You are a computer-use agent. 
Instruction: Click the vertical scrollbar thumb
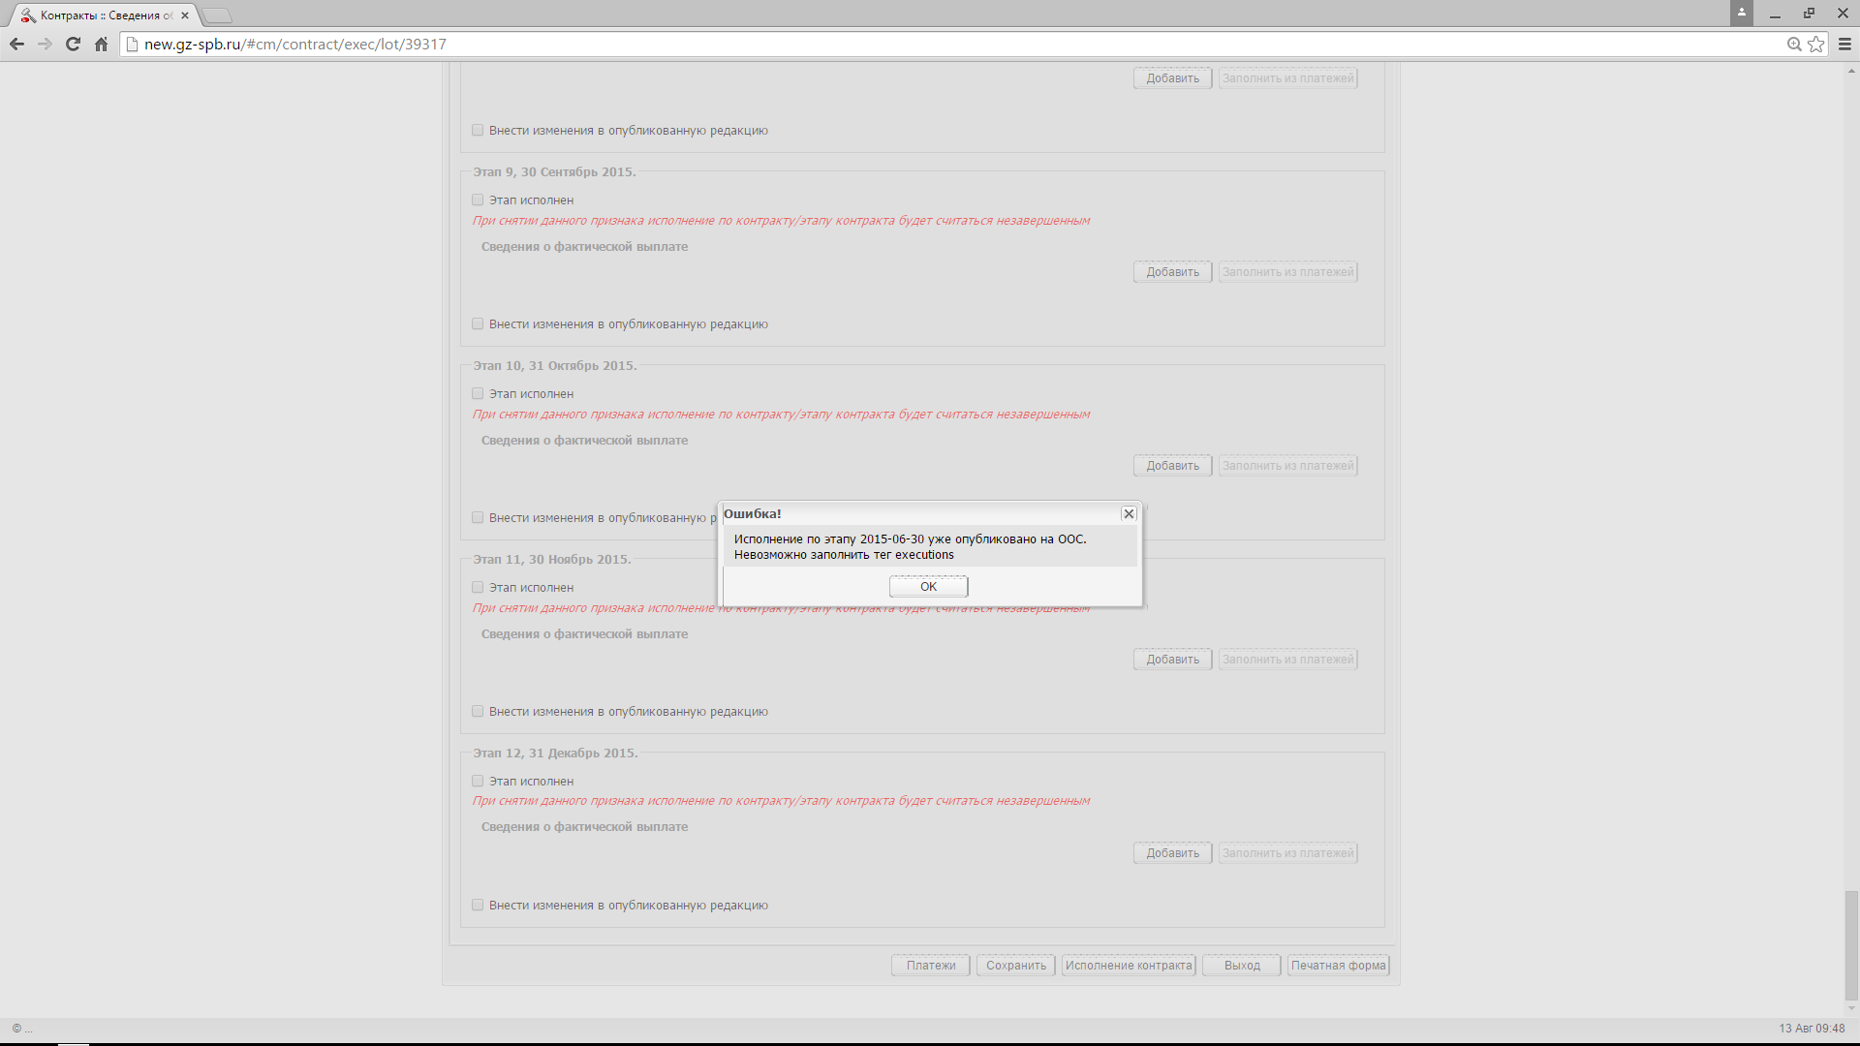coord(1851,944)
